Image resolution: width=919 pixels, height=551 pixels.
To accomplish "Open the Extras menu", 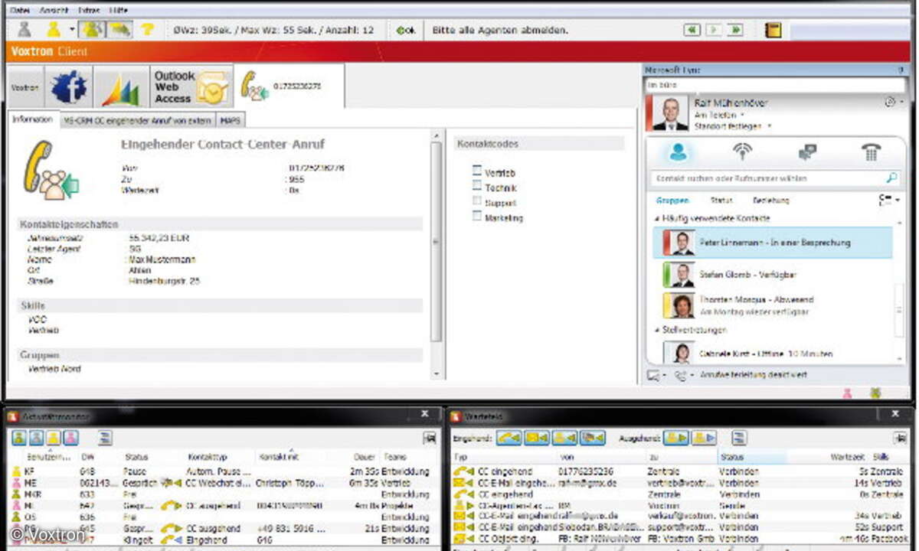I will pos(89,10).
